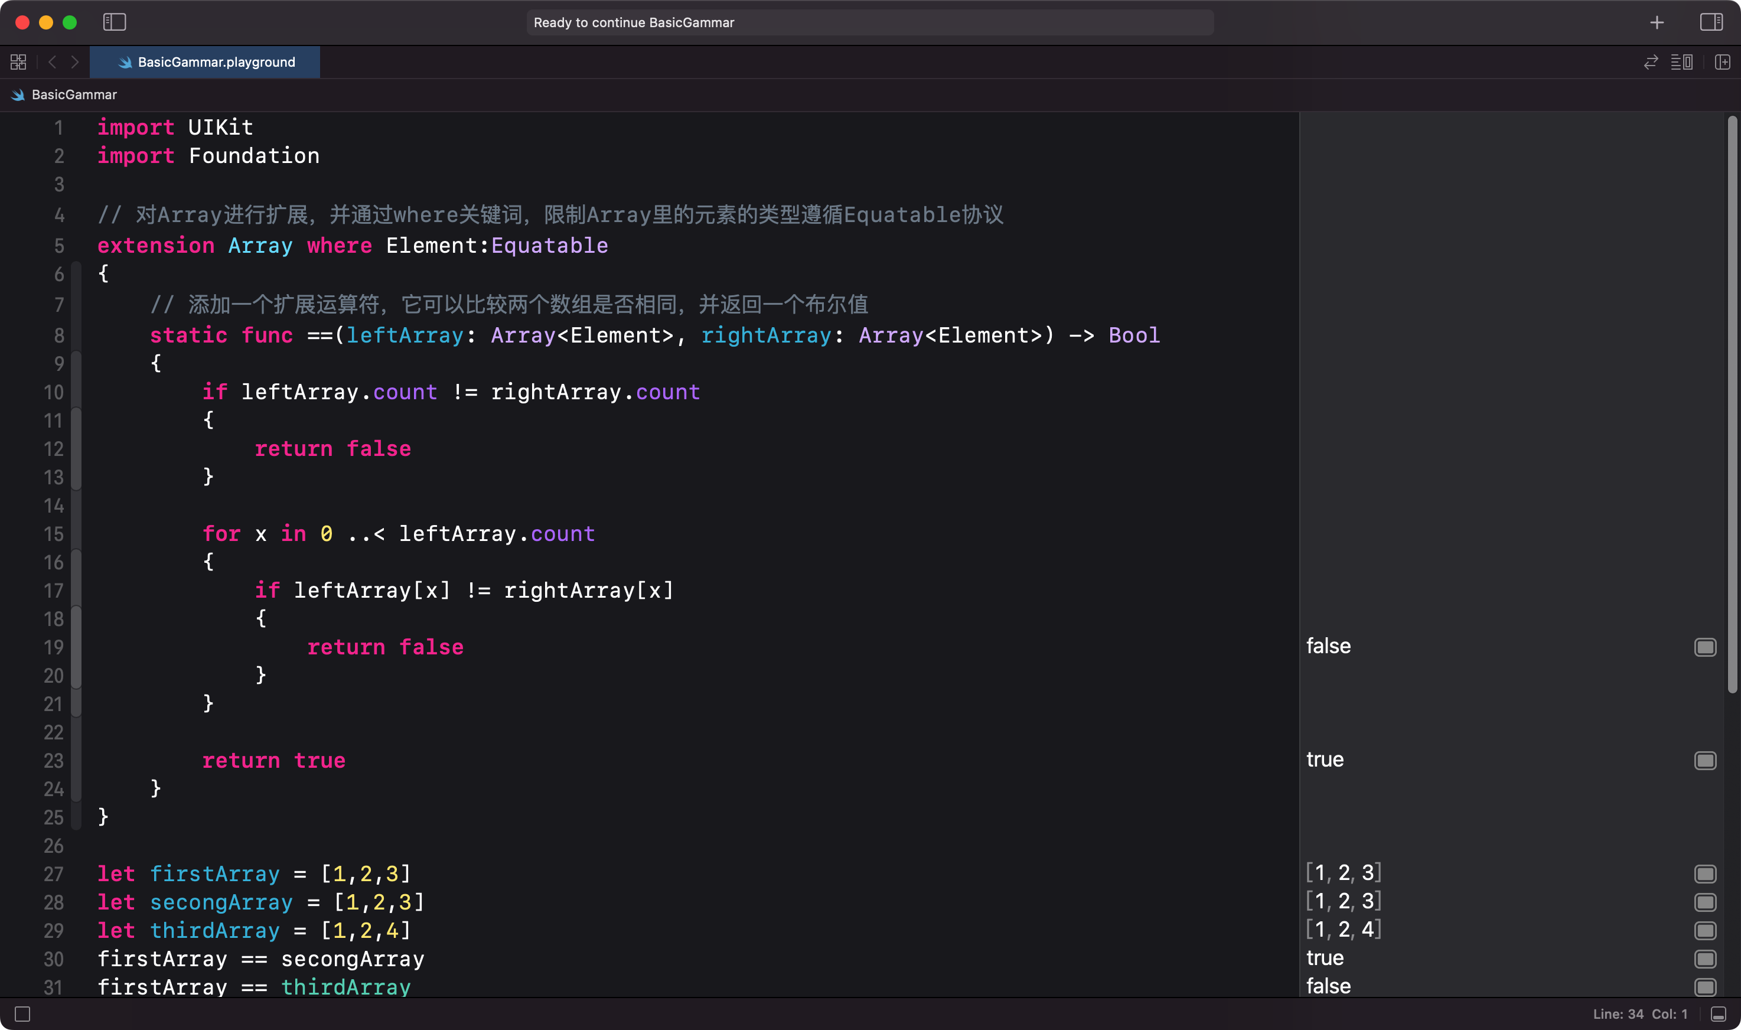Viewport: 1741px width, 1030px height.
Task: Click the BasicGammar breadcrumb in jump bar
Action: [64, 94]
